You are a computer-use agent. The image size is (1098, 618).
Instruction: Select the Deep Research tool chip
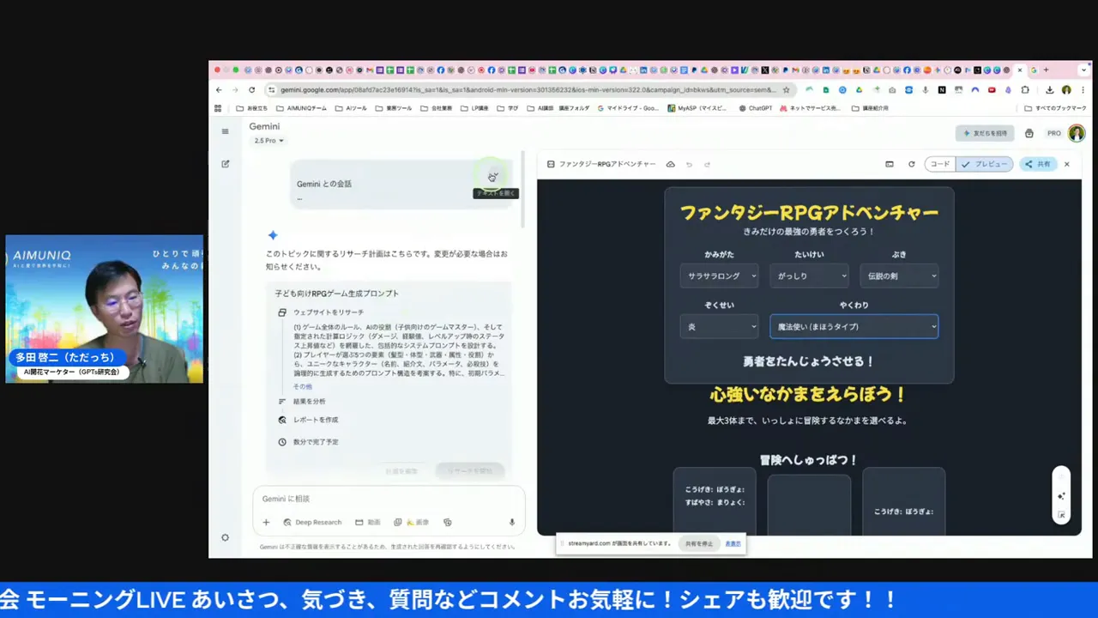(x=312, y=522)
